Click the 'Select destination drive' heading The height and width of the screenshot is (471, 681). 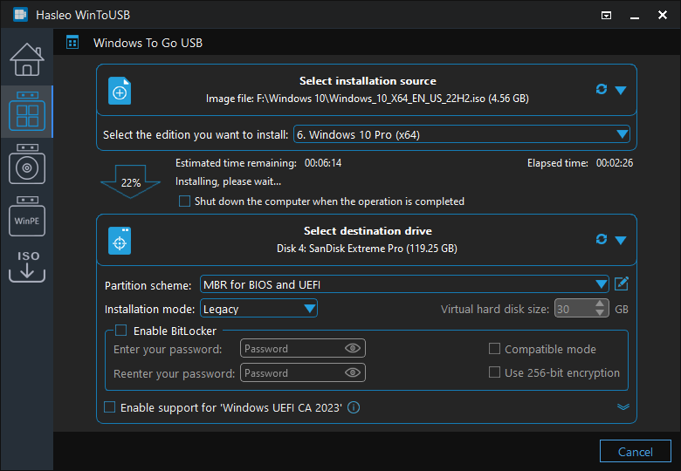[368, 231]
